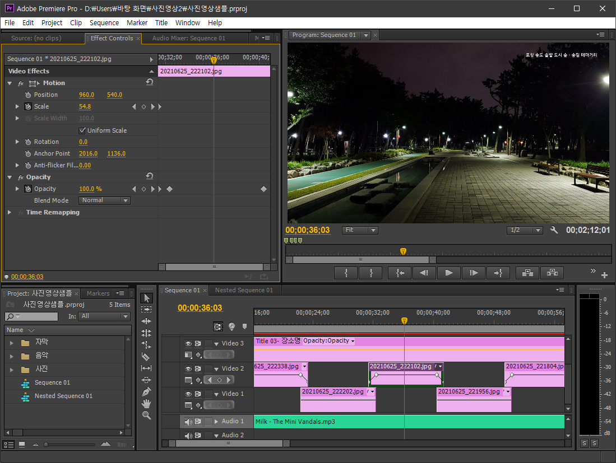Mute Audio 1 track speaker toggle
This screenshot has width=616, height=463.
188,422
